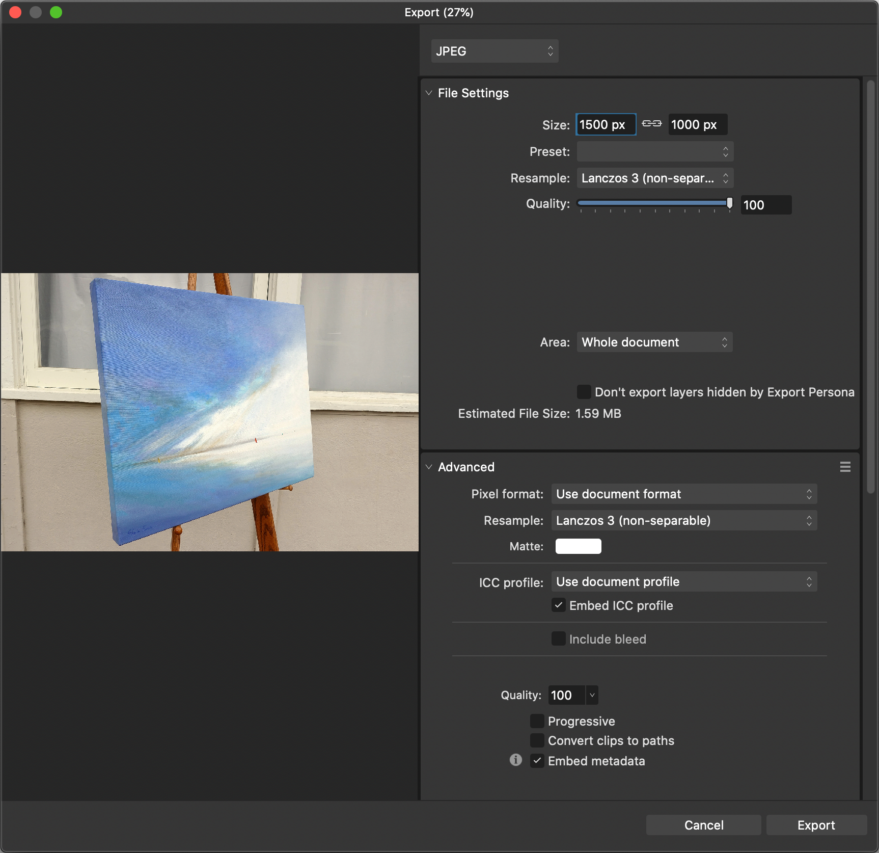879x853 pixels.
Task: Click the Export (27%) window title
Action: tap(439, 12)
